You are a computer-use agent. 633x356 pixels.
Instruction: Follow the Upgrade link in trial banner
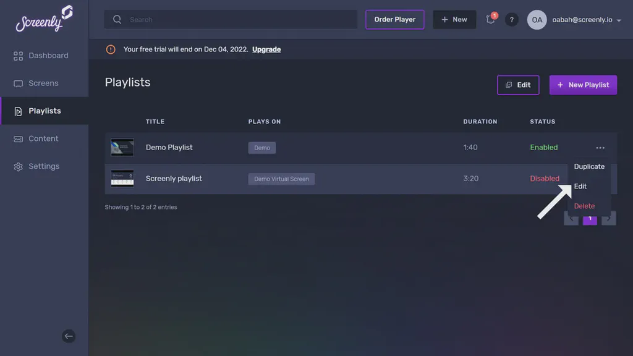tap(266, 49)
